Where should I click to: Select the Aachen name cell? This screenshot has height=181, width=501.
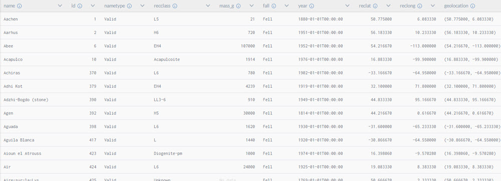pos(11,19)
